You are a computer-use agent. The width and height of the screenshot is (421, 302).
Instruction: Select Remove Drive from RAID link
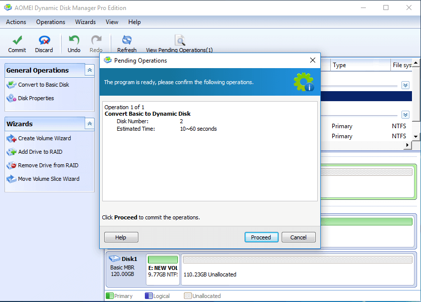tap(48, 165)
